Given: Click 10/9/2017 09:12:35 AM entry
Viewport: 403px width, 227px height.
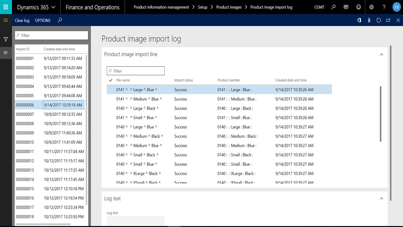Looking at the screenshot, I should tap(63, 114).
